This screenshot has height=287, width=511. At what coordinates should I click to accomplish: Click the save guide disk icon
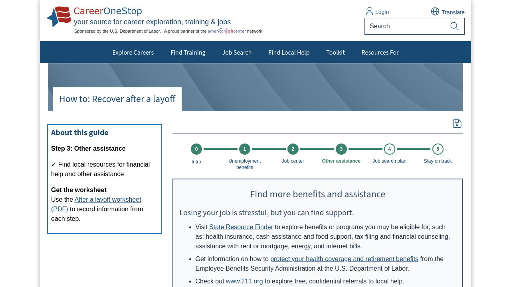coord(457,124)
